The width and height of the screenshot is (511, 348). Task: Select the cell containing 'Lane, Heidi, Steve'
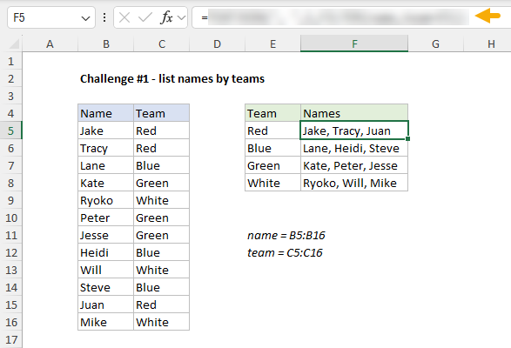354,148
